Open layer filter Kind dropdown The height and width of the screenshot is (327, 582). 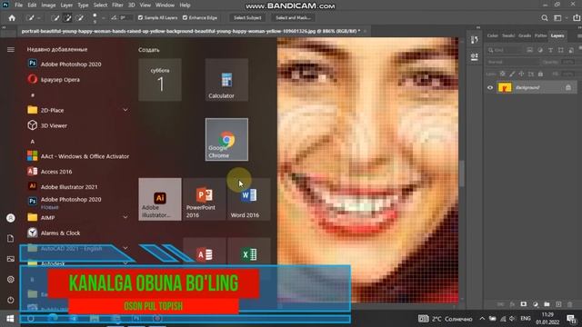click(x=506, y=50)
